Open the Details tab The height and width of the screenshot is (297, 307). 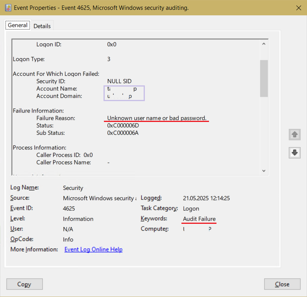point(42,26)
